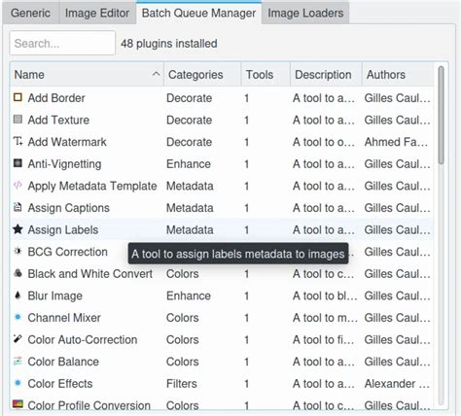Select the Blur Image droplet icon
Screen dimensions: 461x416
coord(18,295)
